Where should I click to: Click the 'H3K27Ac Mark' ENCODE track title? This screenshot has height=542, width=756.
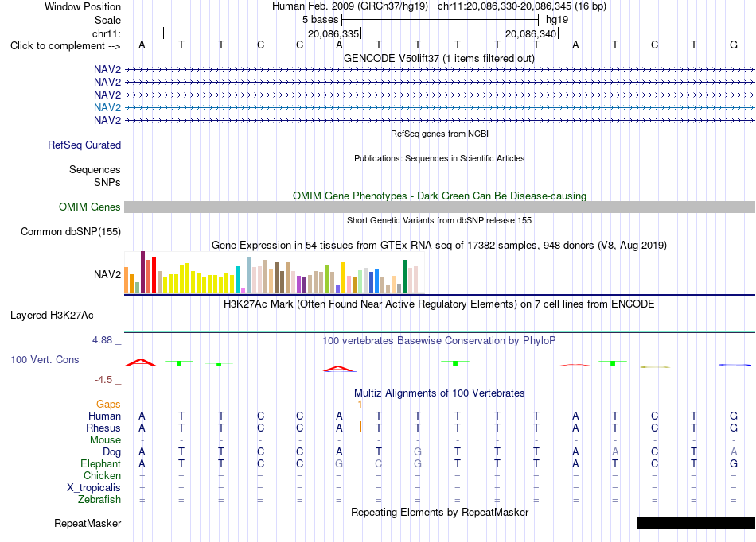point(439,304)
